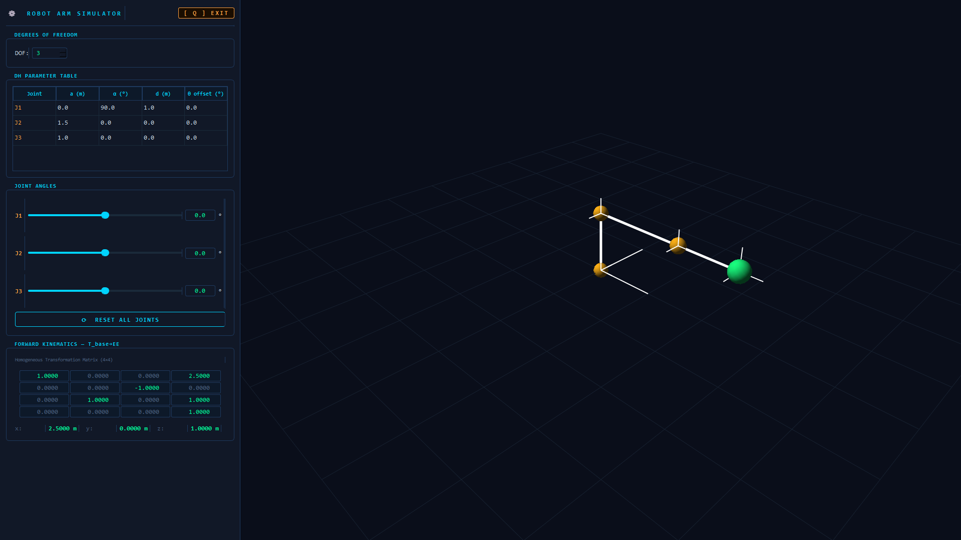The height and width of the screenshot is (540, 961).
Task: Click the orange base joint sphere
Action: click(x=600, y=270)
